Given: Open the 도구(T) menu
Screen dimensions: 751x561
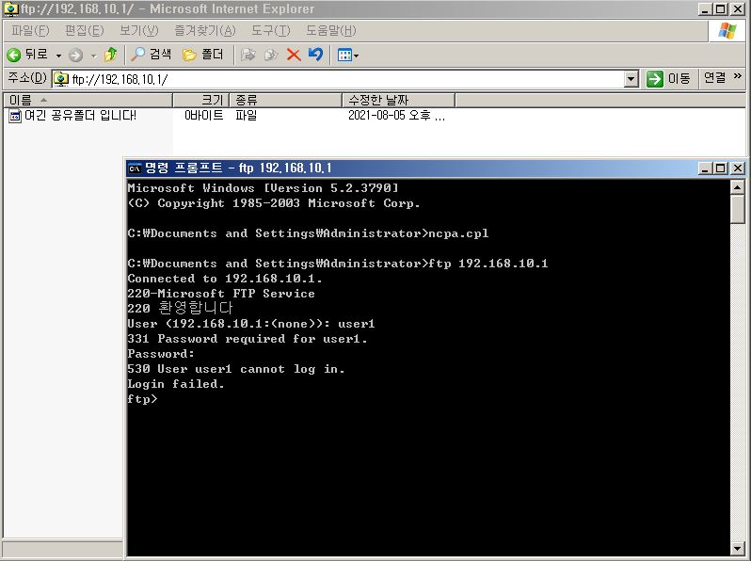Looking at the screenshot, I should point(271,31).
